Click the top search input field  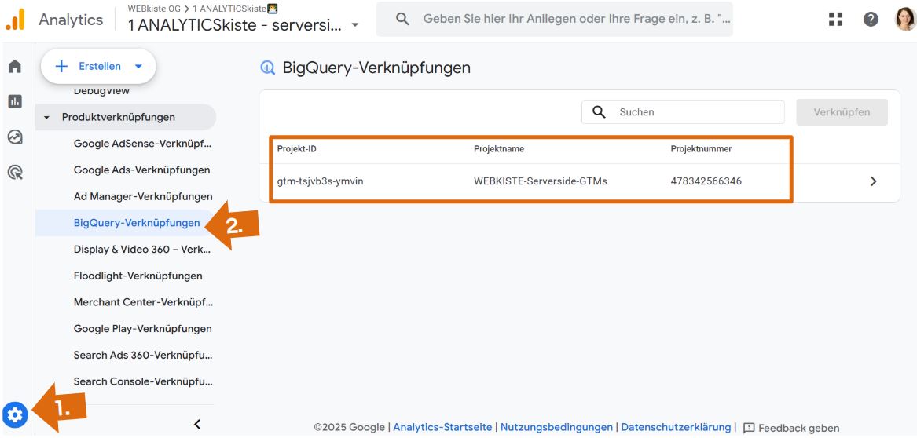pos(555,20)
